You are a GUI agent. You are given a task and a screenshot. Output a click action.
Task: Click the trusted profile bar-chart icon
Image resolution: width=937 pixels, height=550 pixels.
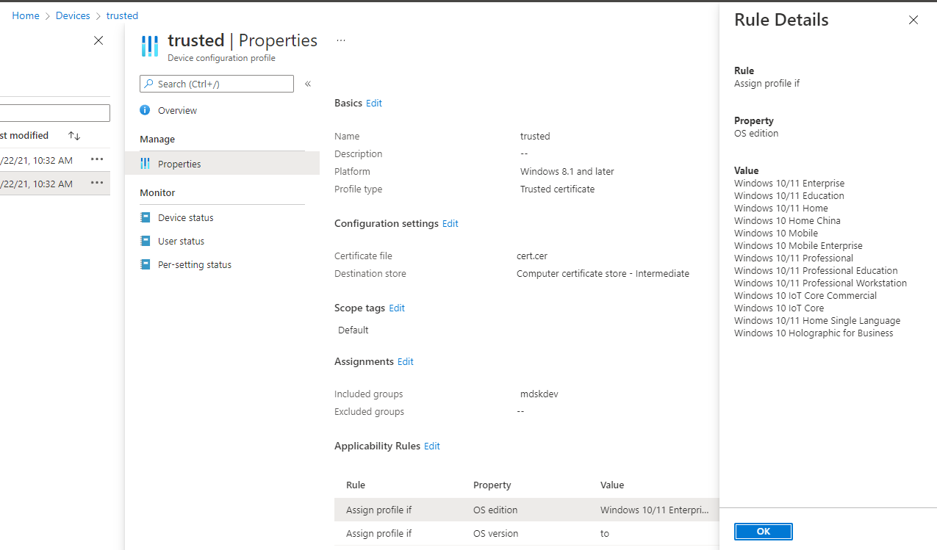[150, 46]
